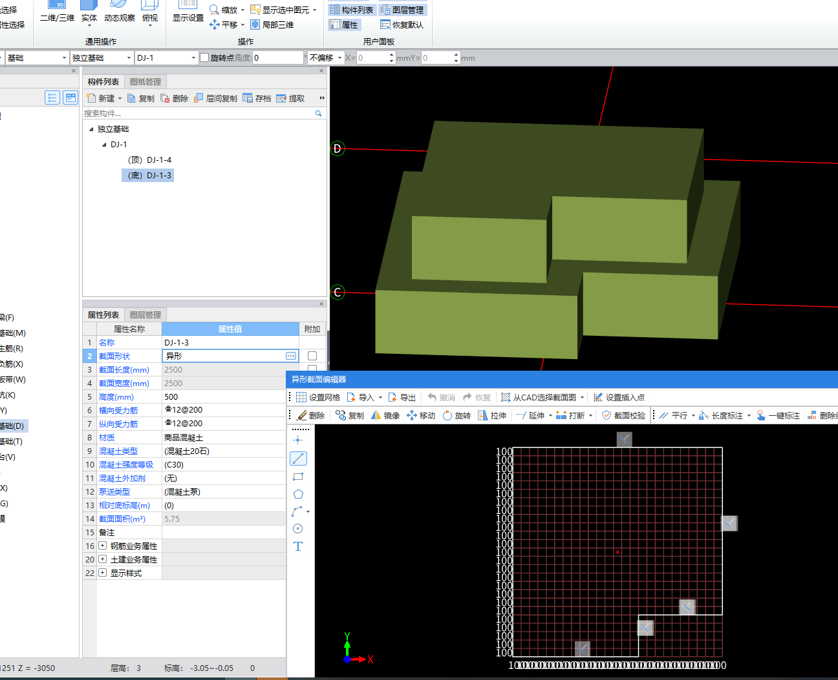838x680 pixels.
Task: Click 旋转 rotate tool
Action: tap(457, 415)
